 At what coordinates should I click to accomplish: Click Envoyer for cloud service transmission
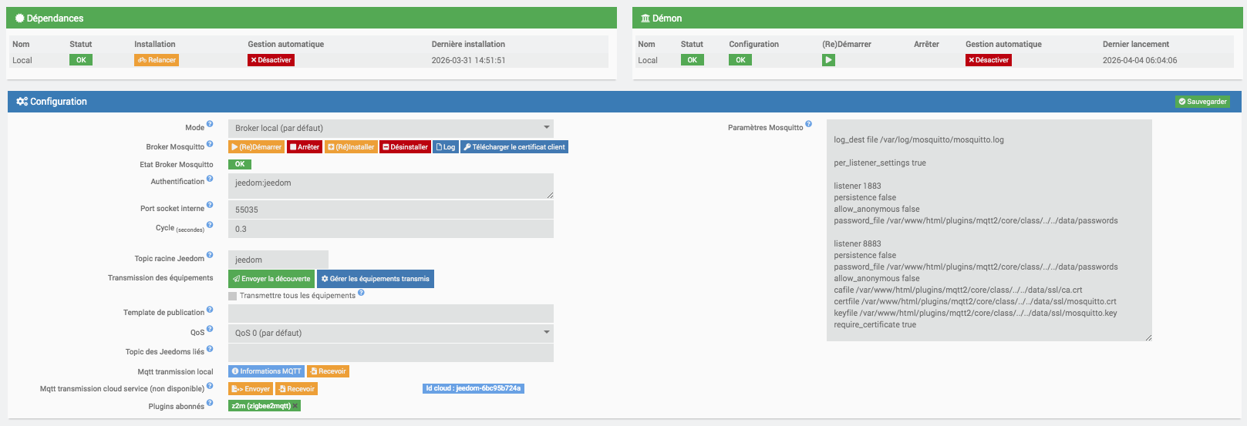(251, 389)
